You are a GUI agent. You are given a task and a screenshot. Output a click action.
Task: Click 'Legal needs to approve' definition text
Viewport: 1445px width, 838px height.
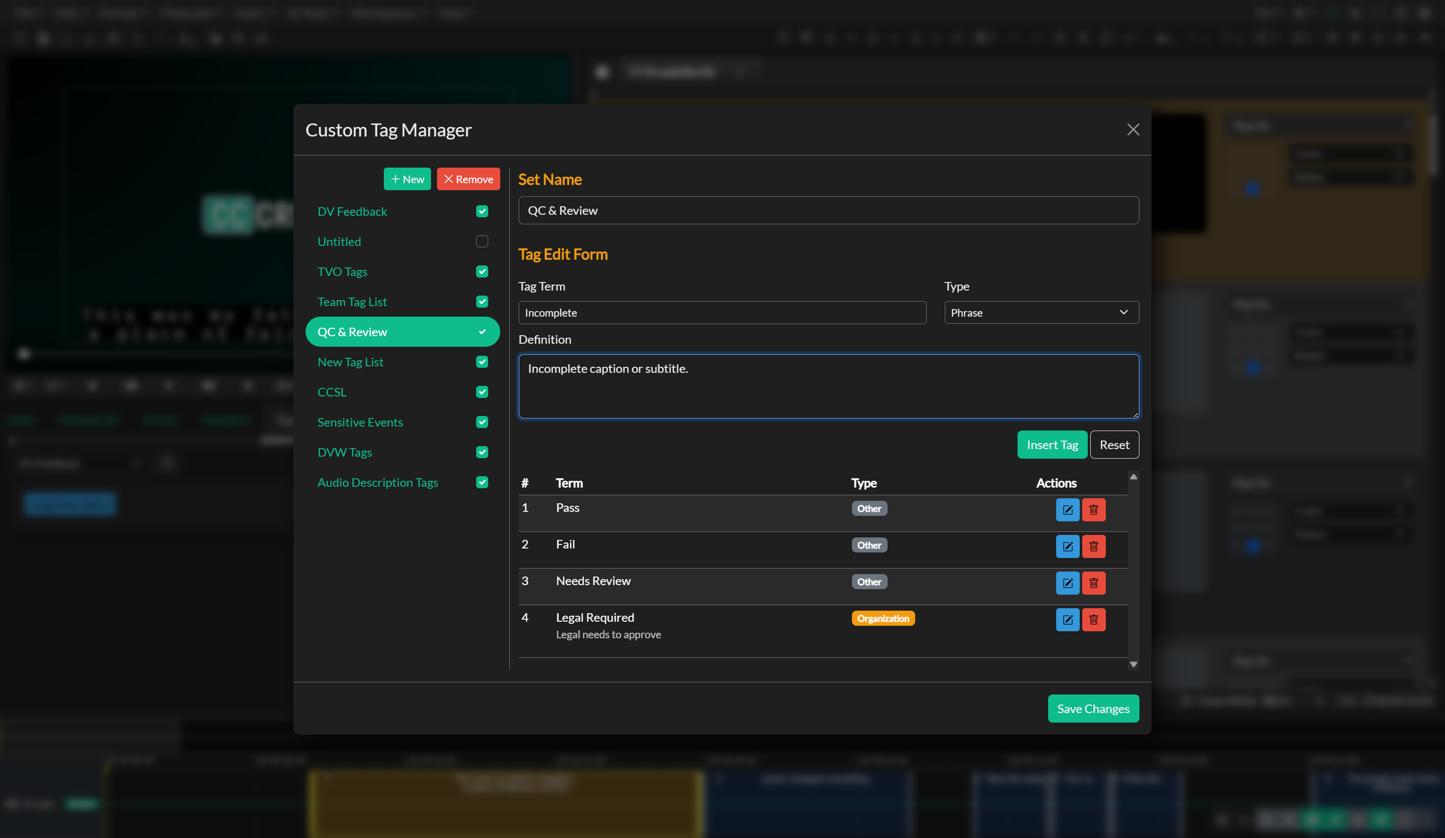point(608,634)
